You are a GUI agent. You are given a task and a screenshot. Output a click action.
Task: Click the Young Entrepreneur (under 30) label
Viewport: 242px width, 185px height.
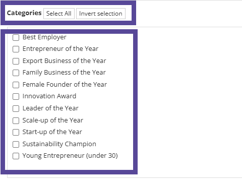pyautogui.click(x=70, y=156)
